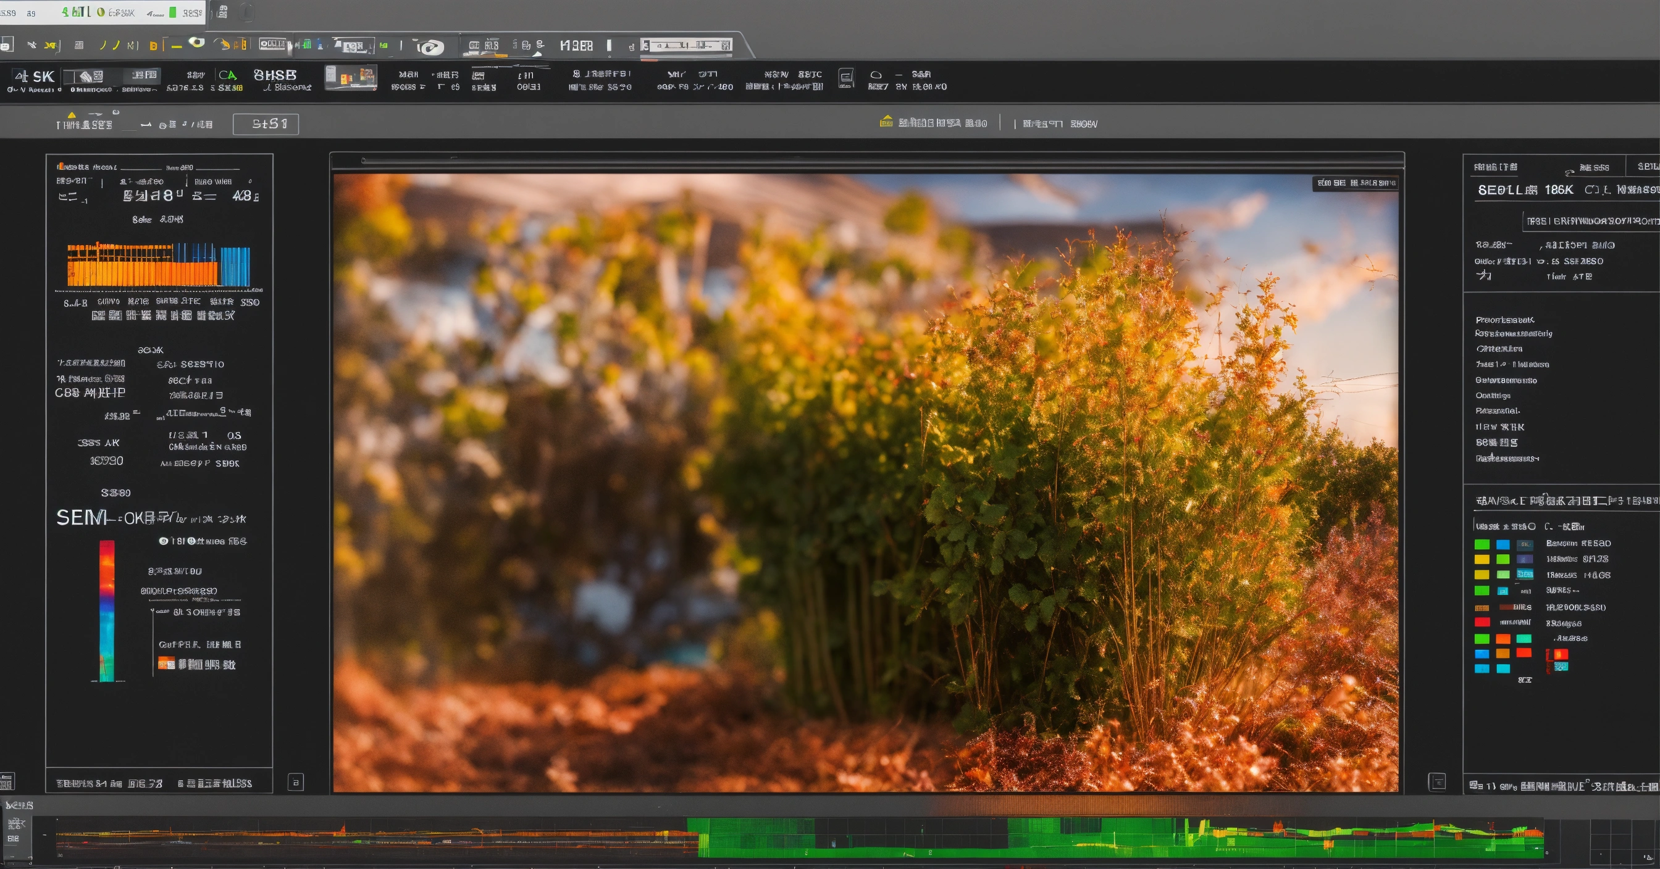Click the label badge at canvas top-right
The height and width of the screenshot is (869, 1660).
(1355, 183)
